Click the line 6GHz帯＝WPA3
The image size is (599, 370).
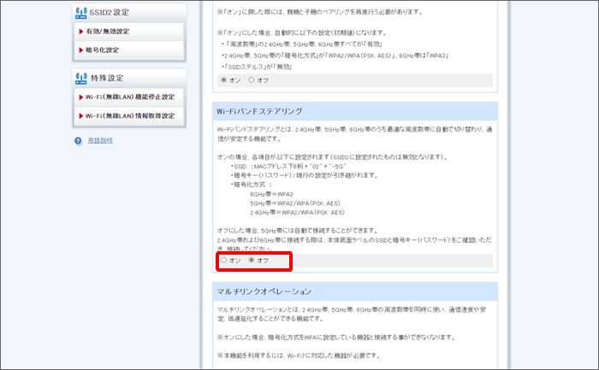pyautogui.click(x=271, y=194)
